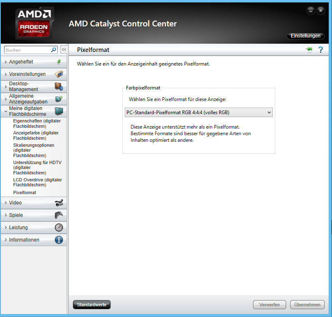Click the Video camera icon

(59, 203)
